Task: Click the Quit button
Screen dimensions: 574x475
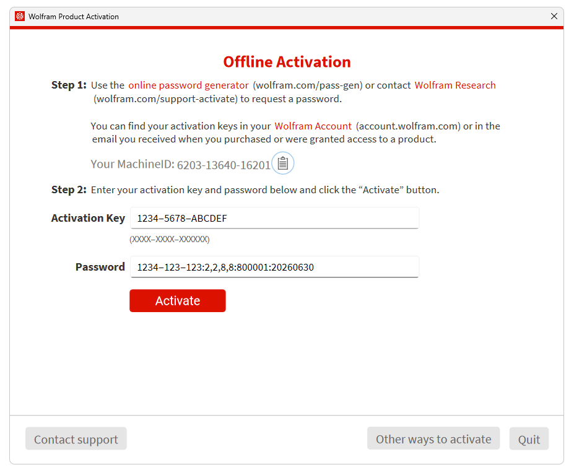Action: click(529, 438)
